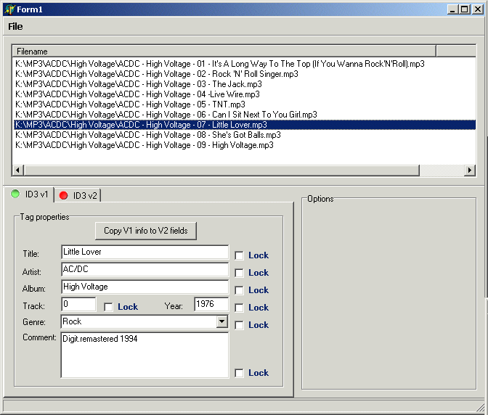This screenshot has height=415, width=488.
Task: Click into the Album field containing High Voltage
Action: point(145,287)
